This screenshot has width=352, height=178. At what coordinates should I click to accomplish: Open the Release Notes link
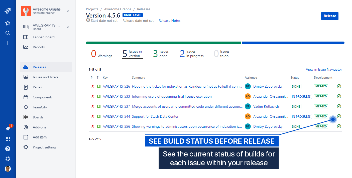pyautogui.click(x=170, y=21)
